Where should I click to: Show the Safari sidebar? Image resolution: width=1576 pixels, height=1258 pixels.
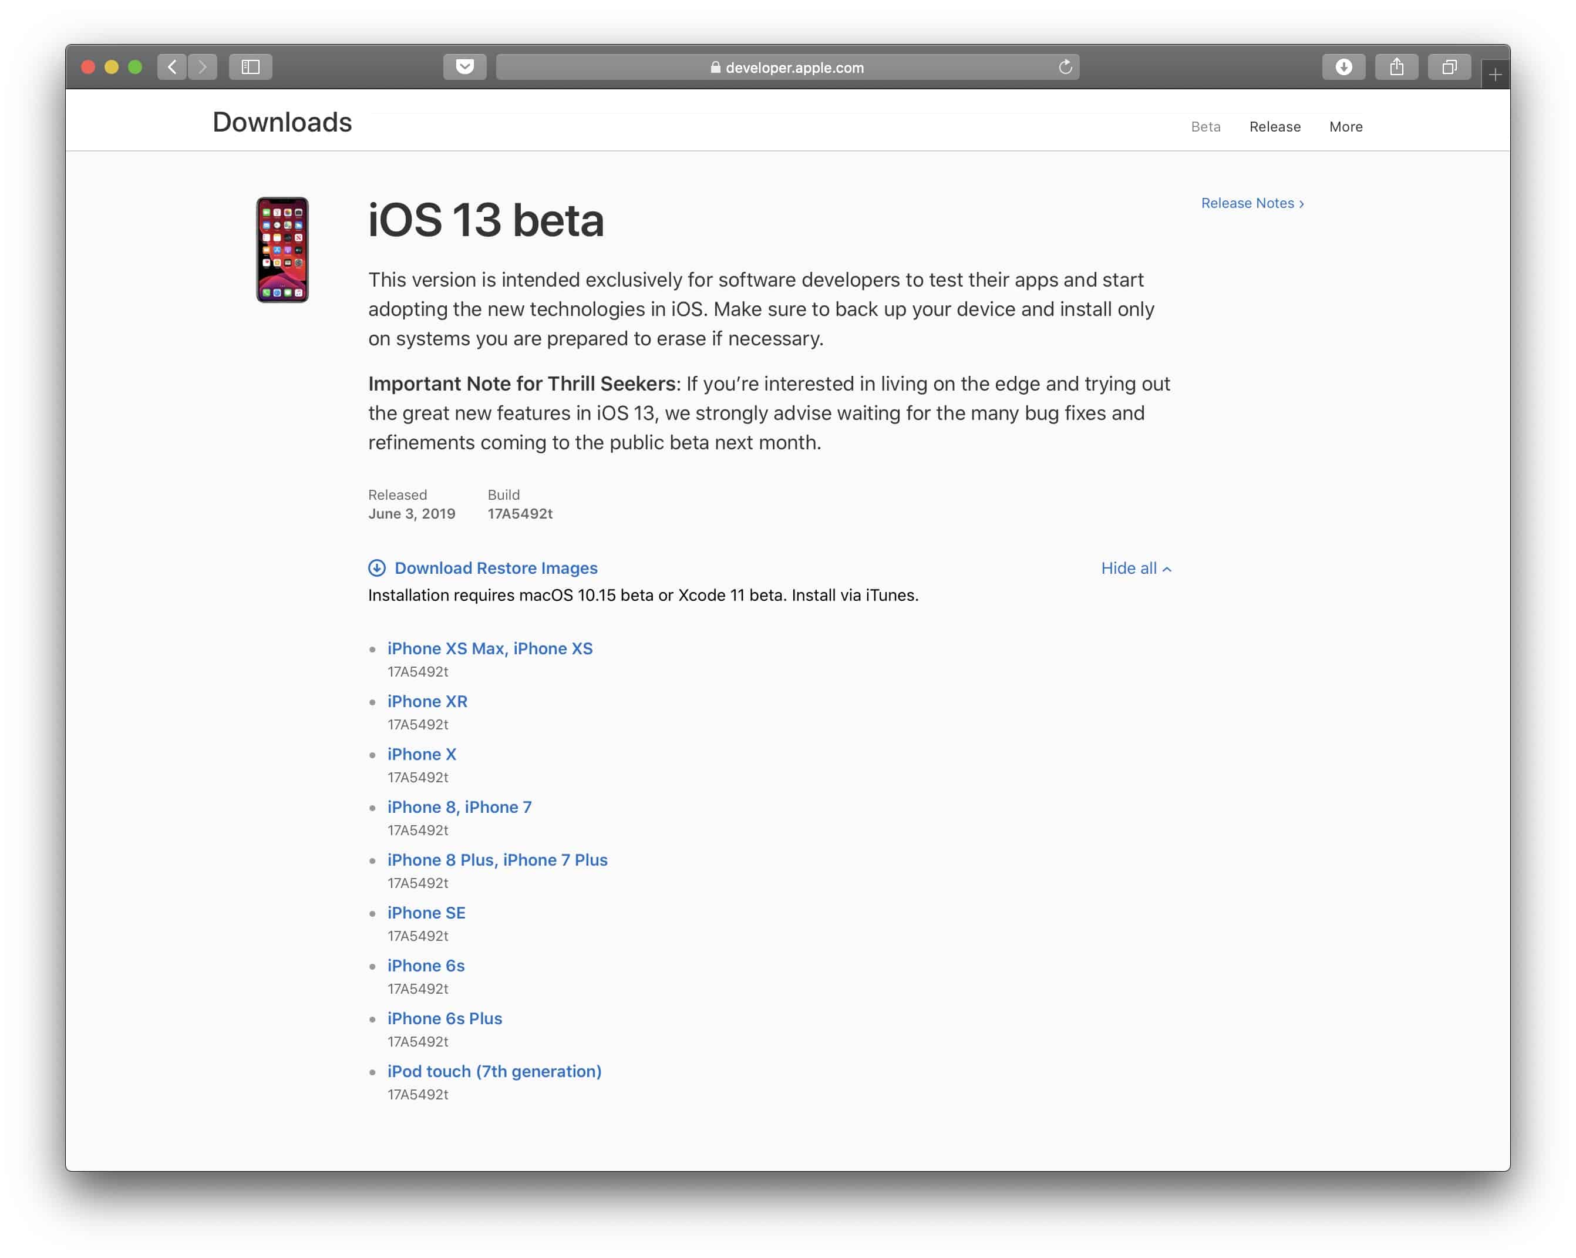pyautogui.click(x=251, y=68)
